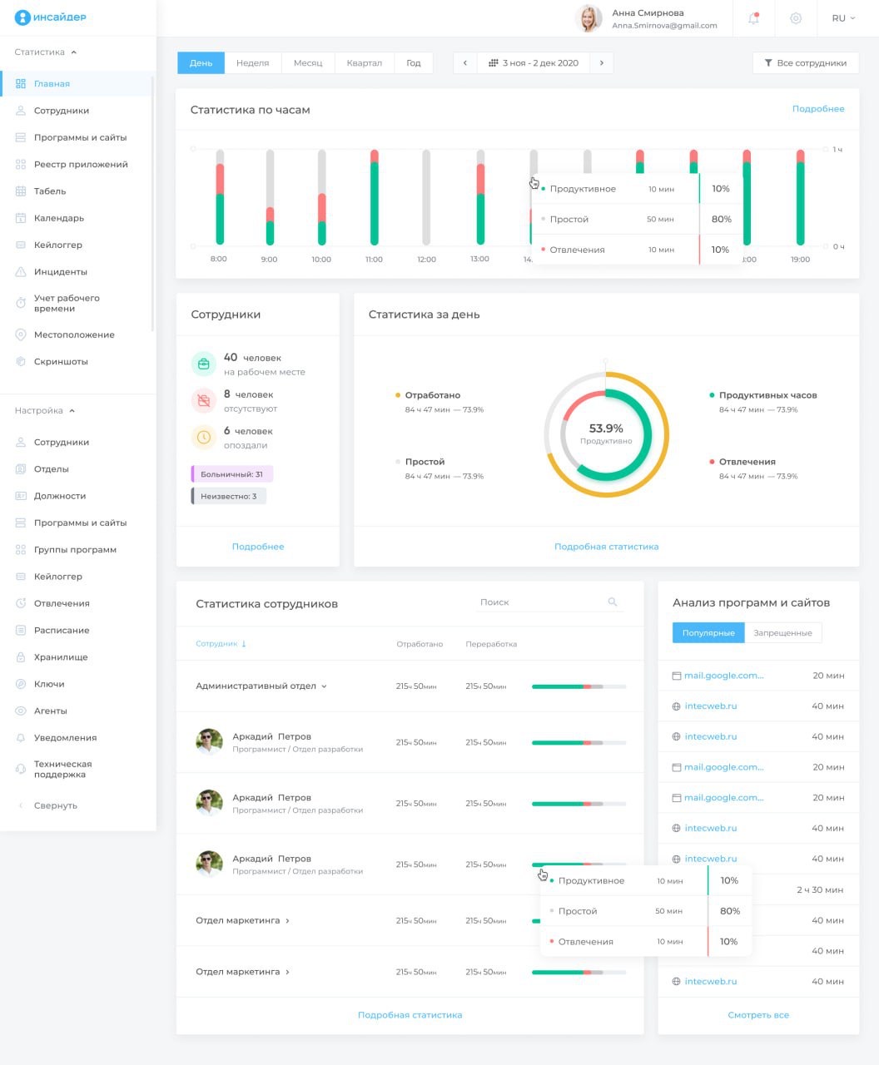Switch to Популярные toggle in program analysis

(x=708, y=632)
